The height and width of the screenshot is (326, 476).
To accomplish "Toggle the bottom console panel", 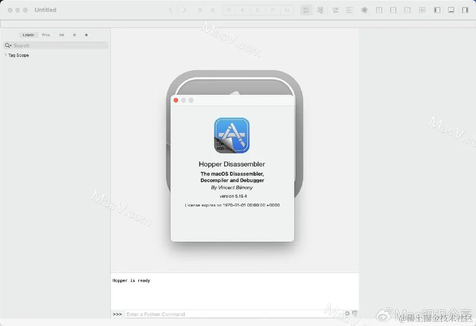I will [x=451, y=10].
